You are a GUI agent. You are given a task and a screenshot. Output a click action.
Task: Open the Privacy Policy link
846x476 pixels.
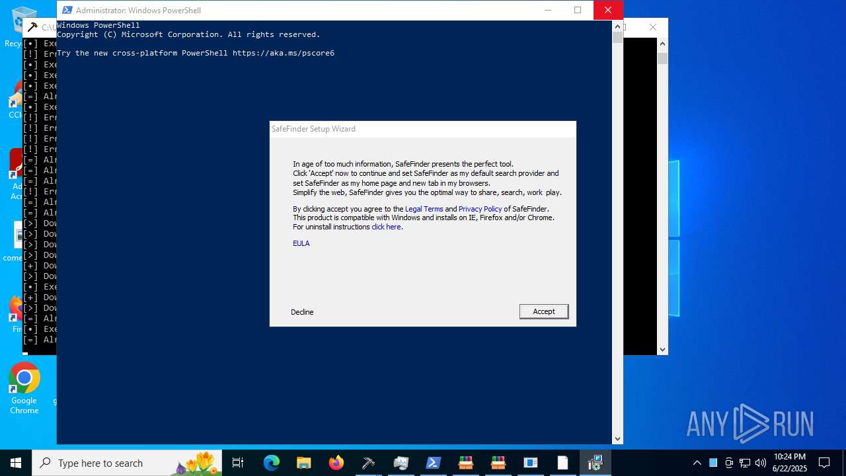(x=480, y=209)
